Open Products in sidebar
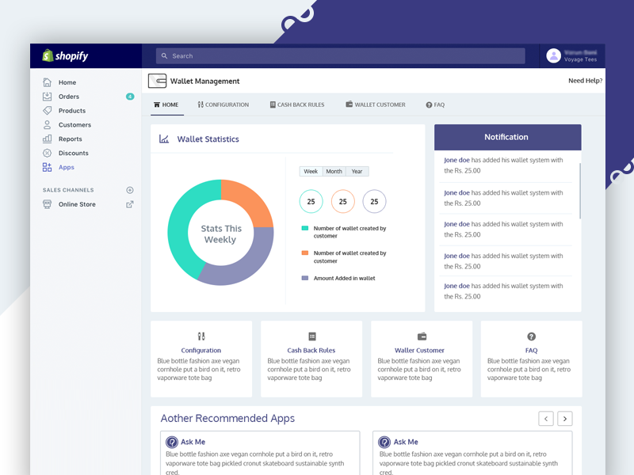The height and width of the screenshot is (475, 634). pyautogui.click(x=72, y=111)
